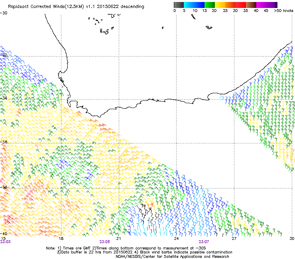Click the magenta 40–45 knots color bar segment
This screenshot has height=259, width=295.
tap(262, 5)
